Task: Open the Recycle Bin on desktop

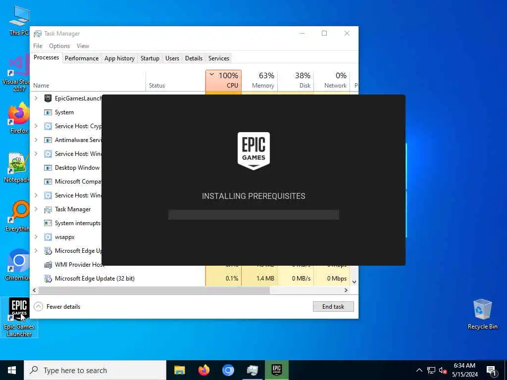Action: tap(482, 314)
